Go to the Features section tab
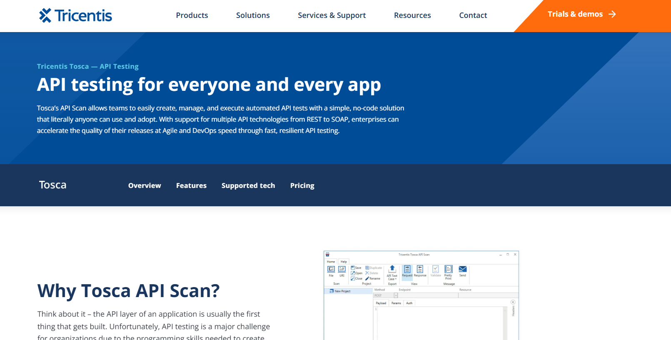 click(191, 185)
